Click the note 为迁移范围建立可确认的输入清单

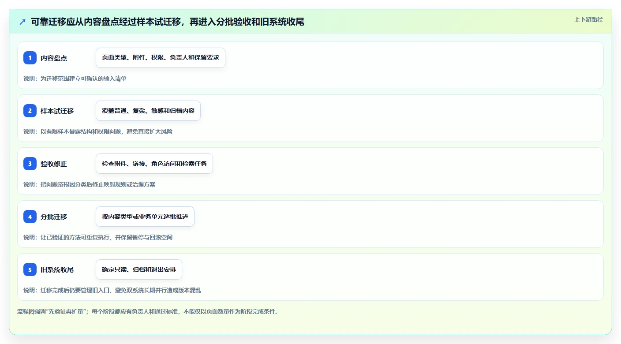pyautogui.click(x=75, y=79)
